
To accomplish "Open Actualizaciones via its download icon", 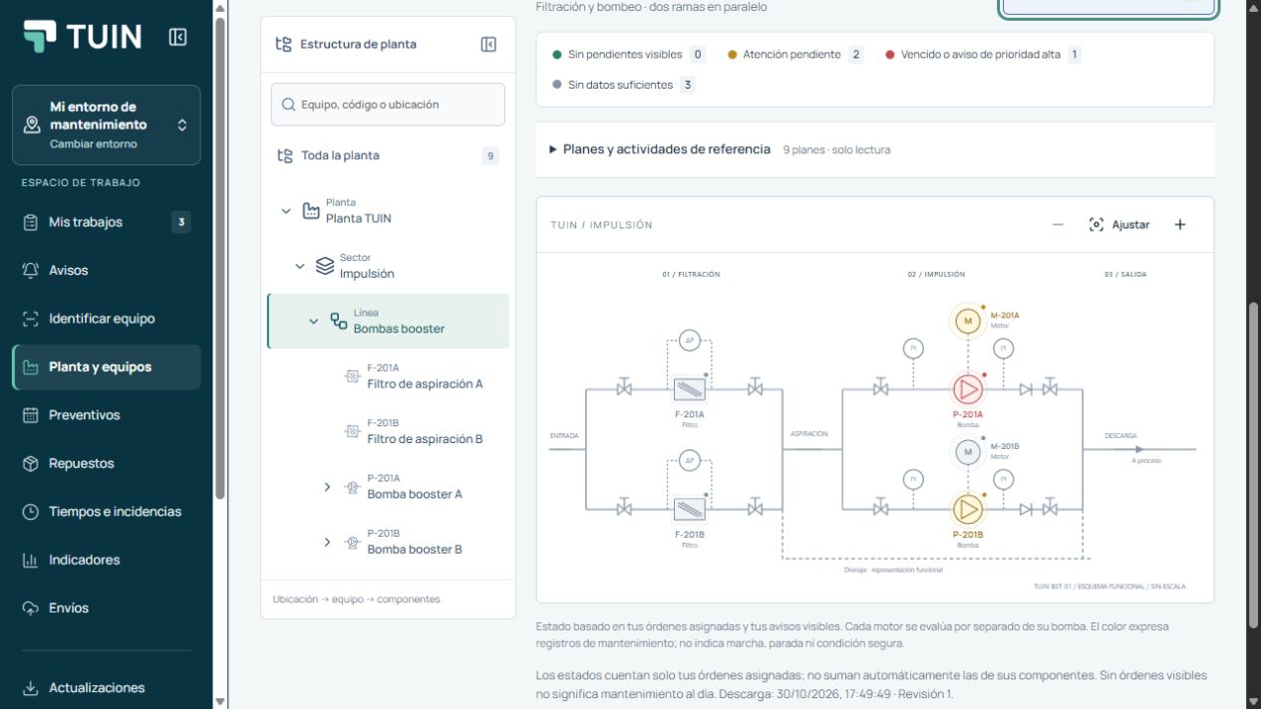I will (x=30, y=688).
